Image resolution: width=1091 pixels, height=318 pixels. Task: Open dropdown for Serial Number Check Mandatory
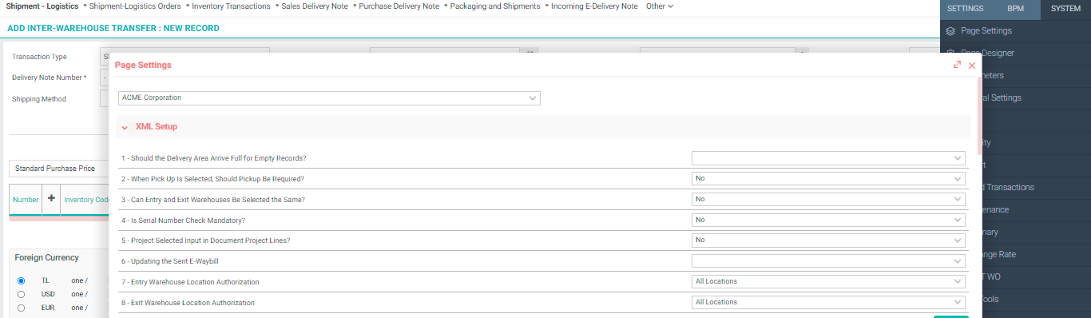click(828, 220)
